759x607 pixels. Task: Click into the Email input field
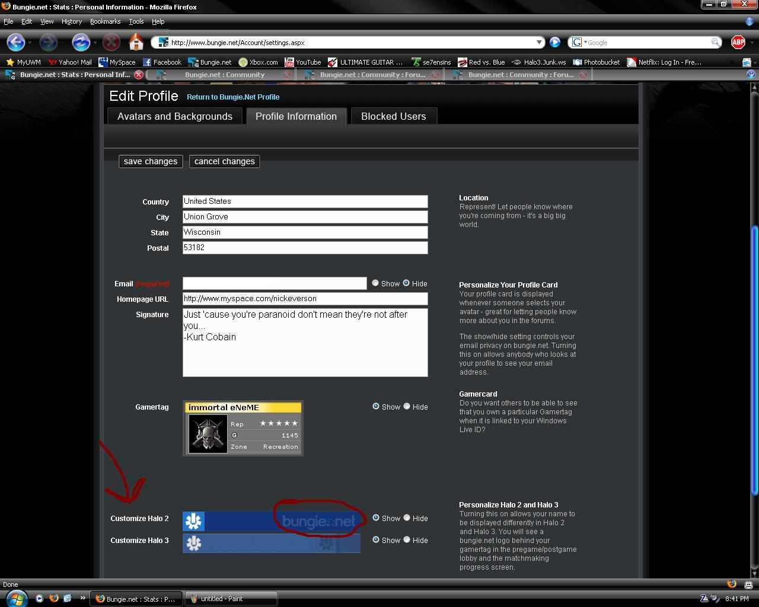275,284
